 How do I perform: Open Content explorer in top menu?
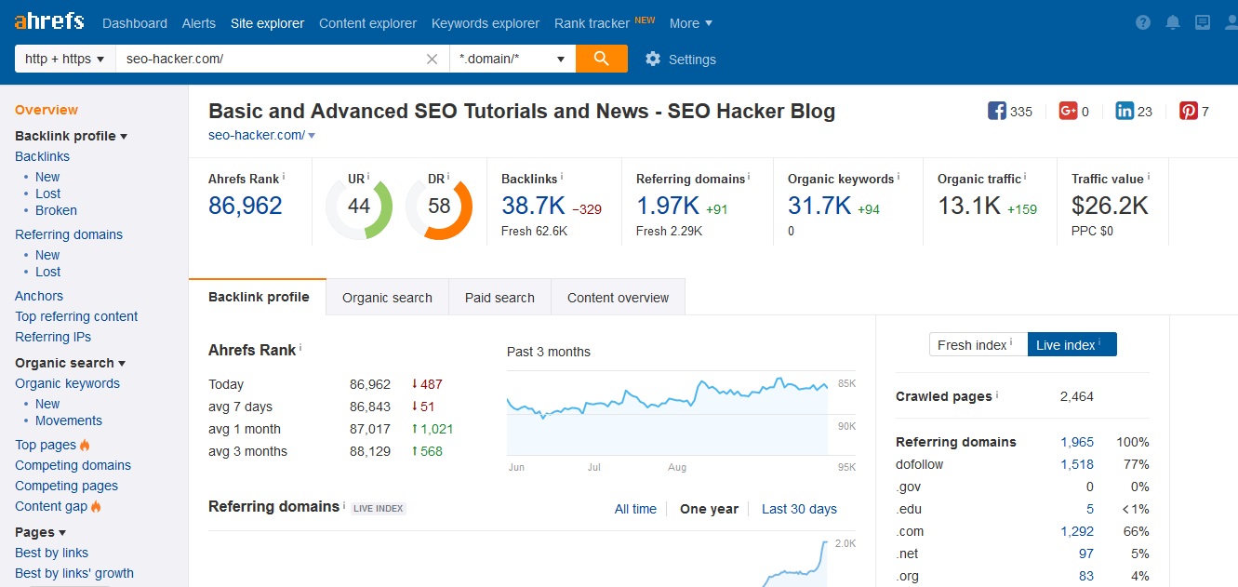pos(367,23)
